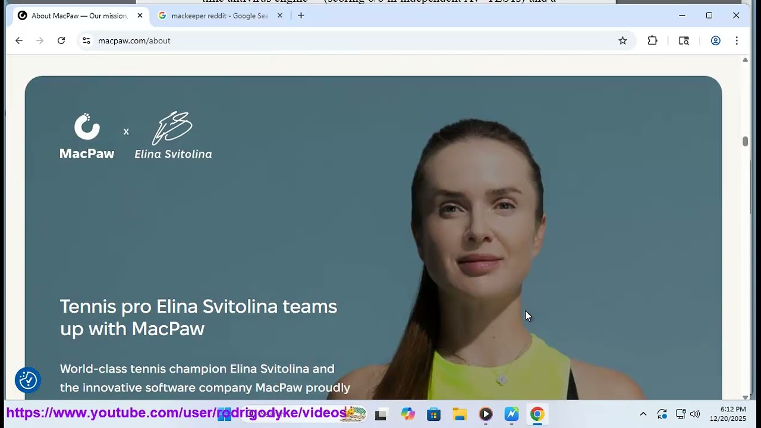This screenshot has height=428, width=761.
Task: Click the scroll up arrow of the page
Action: [x=745, y=60]
